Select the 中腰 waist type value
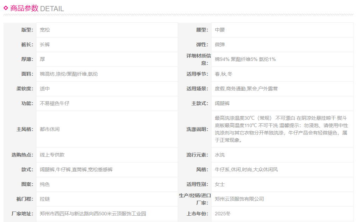Image resolution: width=356 pixels, height=222 pixels. tap(220, 30)
